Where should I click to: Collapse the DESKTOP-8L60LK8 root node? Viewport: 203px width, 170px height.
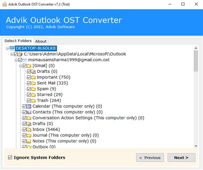tap(7, 48)
